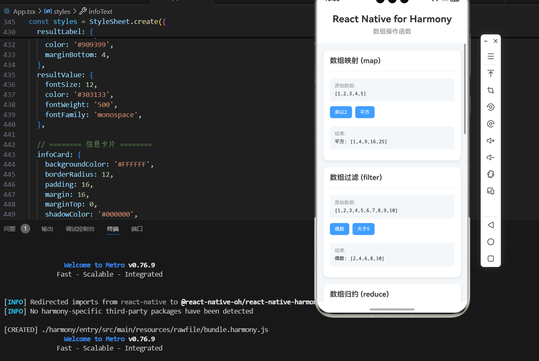This screenshot has width=539, height=361.
Task: Switch to the 端口 panel tab
Action: tap(137, 229)
